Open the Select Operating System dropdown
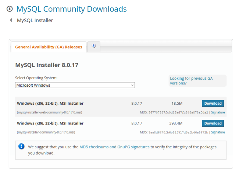Image resolution: width=250 pixels, height=177 pixels. (x=75, y=85)
